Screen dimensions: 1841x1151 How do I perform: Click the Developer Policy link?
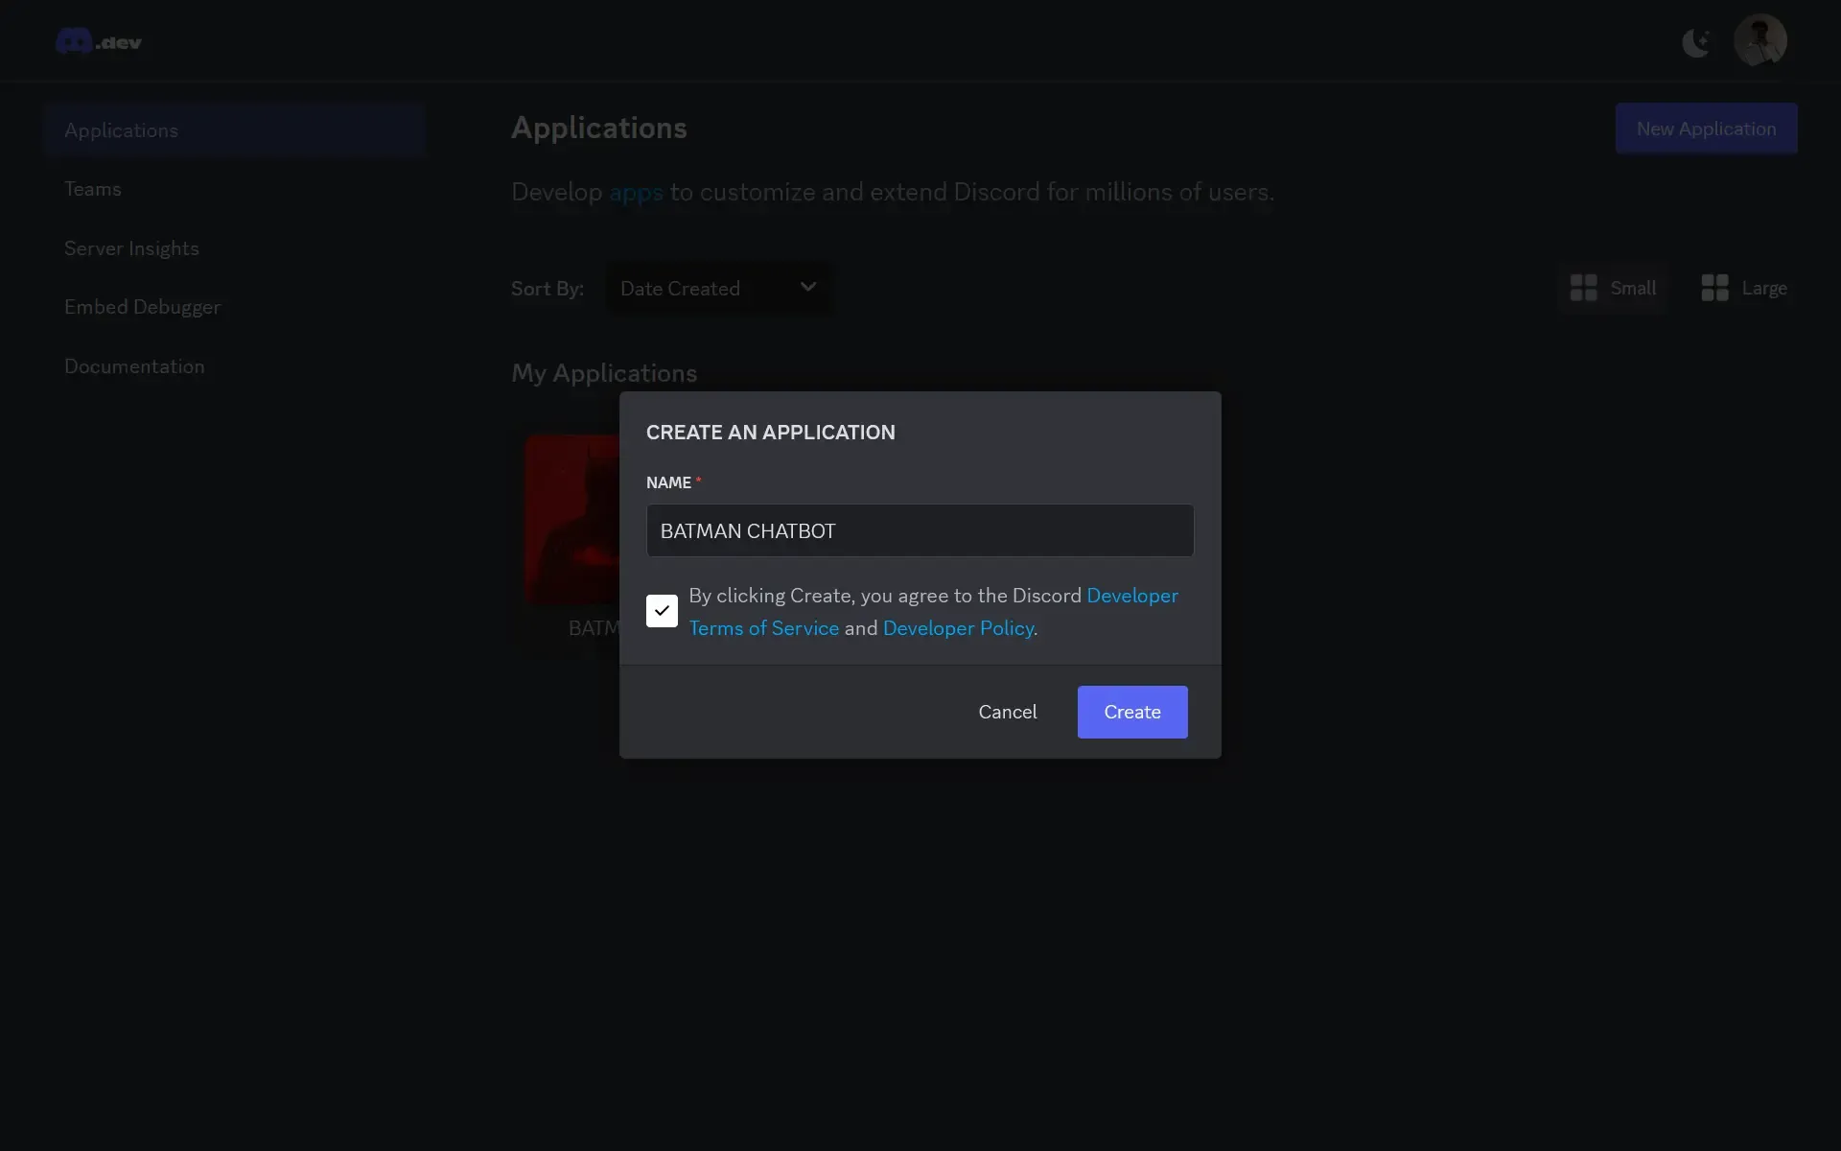coord(958,628)
